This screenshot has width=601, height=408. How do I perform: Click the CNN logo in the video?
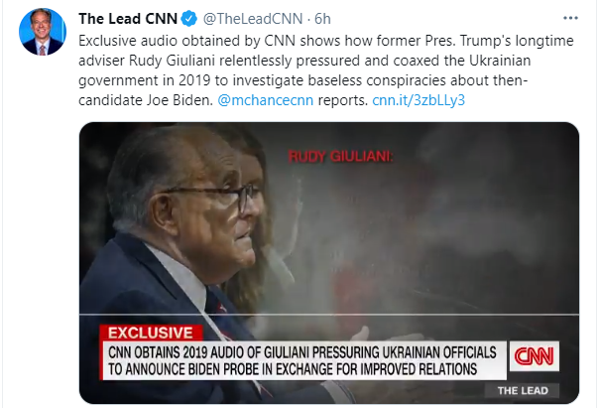[535, 357]
